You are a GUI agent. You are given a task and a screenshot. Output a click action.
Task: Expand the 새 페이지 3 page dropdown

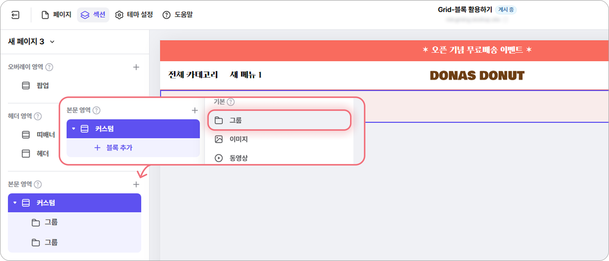pyautogui.click(x=32, y=42)
